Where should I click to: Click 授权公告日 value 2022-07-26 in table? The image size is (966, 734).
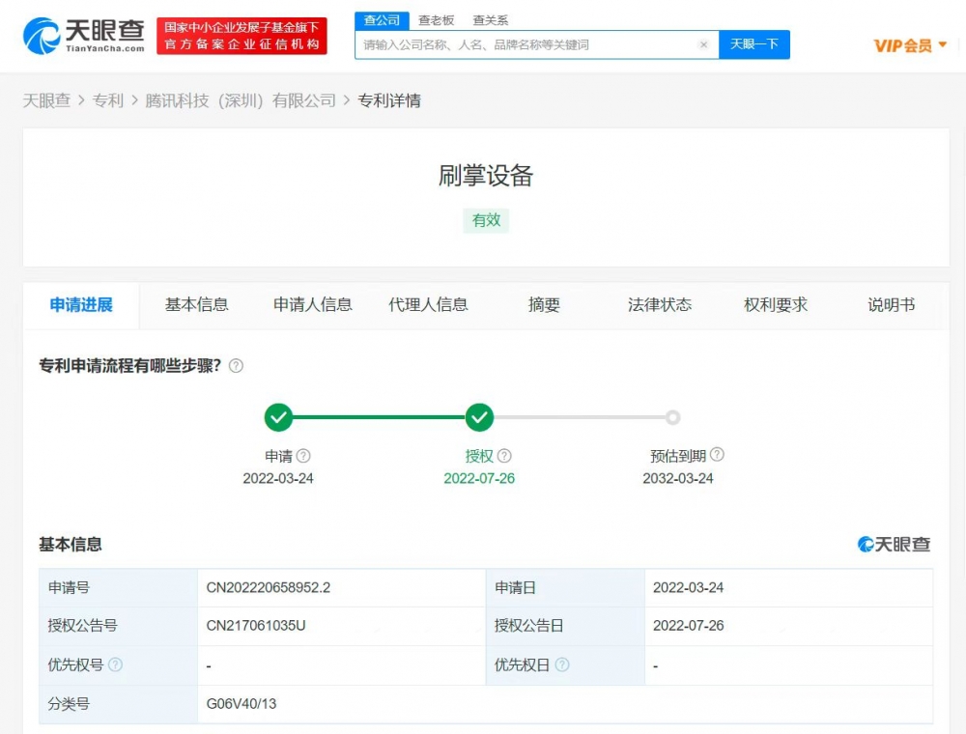[688, 626]
